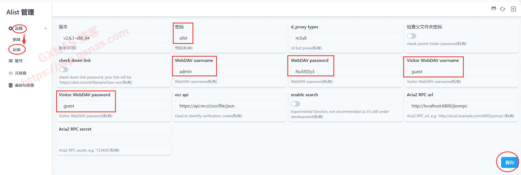Image resolution: width=521 pixels, height=175 pixels.
Task: Click the 设置 gear icon
Action: click(x=11, y=28)
